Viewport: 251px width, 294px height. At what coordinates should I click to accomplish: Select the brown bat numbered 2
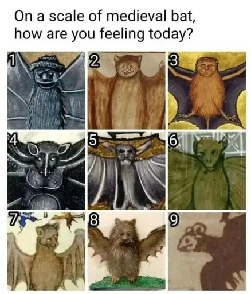127,90
